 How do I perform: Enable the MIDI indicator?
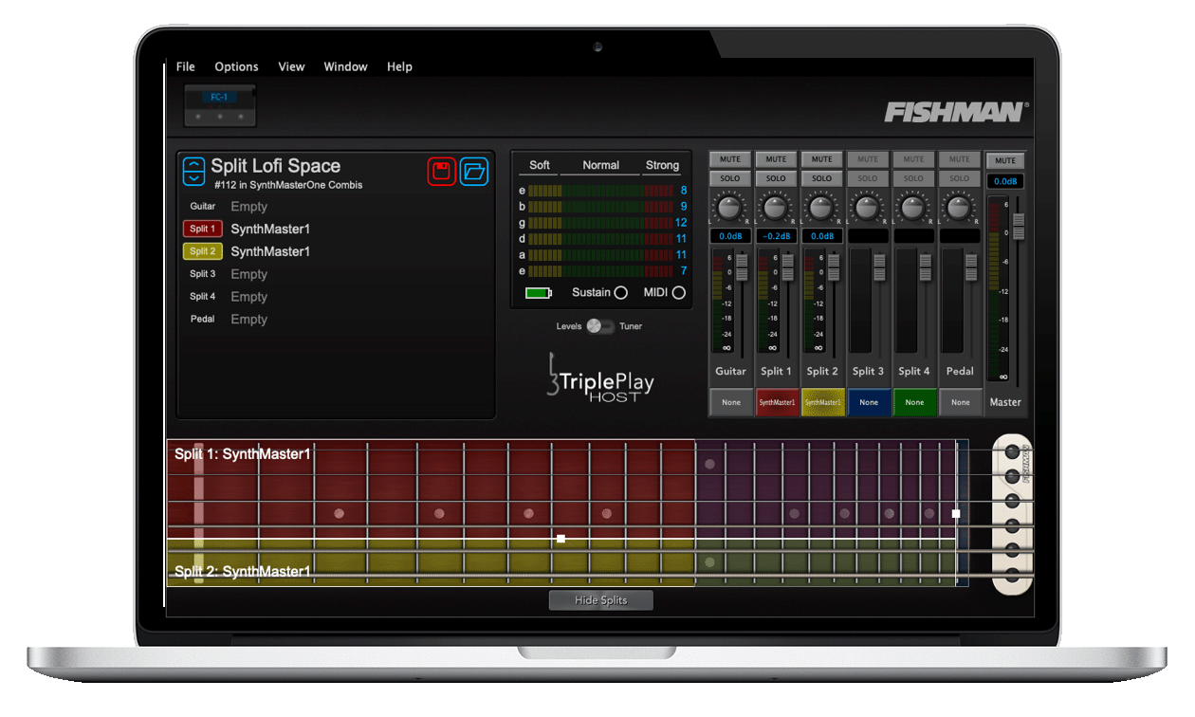(x=677, y=293)
